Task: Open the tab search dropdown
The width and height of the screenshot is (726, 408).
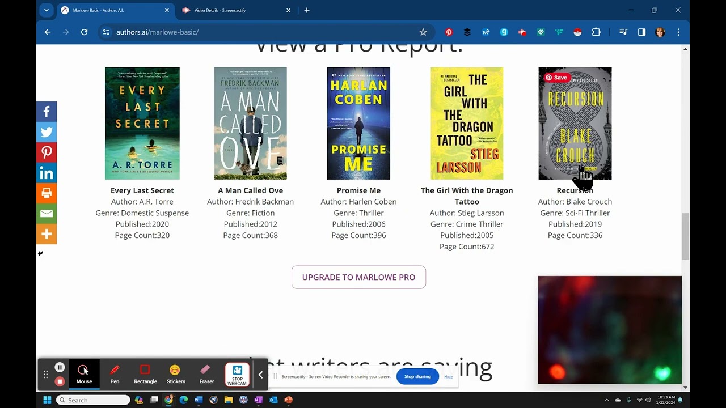Action: (x=47, y=10)
